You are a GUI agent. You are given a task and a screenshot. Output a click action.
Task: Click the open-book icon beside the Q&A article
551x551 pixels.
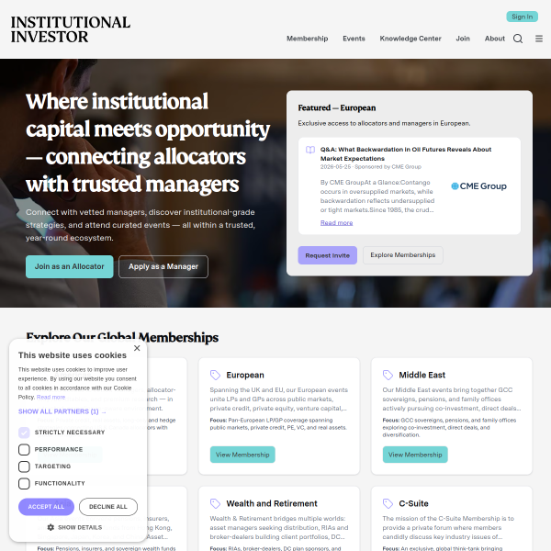[310, 150]
